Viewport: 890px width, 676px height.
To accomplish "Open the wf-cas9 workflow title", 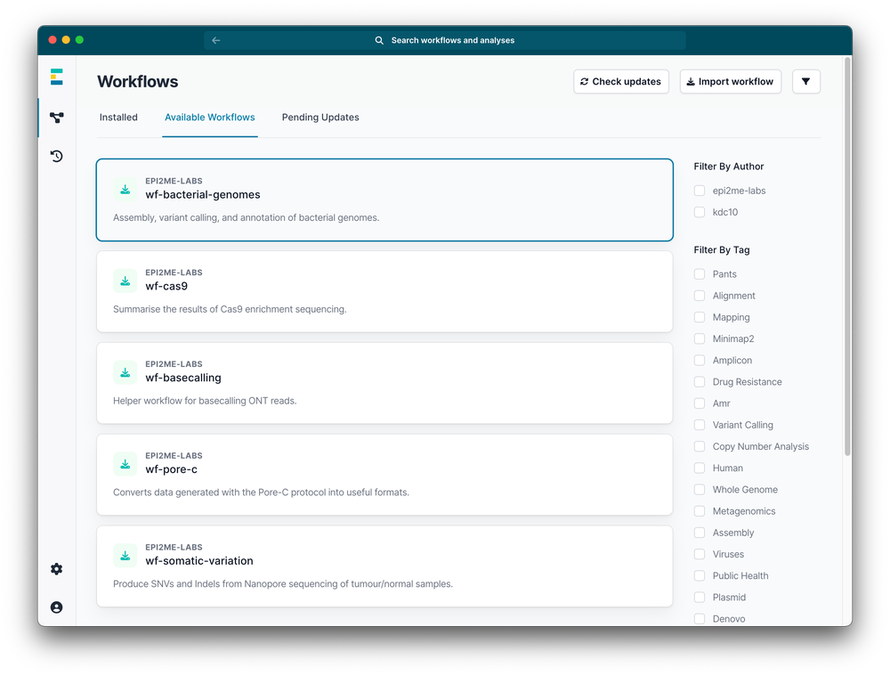I will (166, 286).
